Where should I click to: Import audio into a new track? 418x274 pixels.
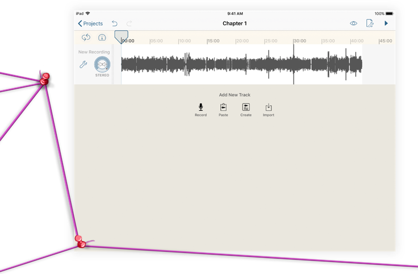click(269, 110)
